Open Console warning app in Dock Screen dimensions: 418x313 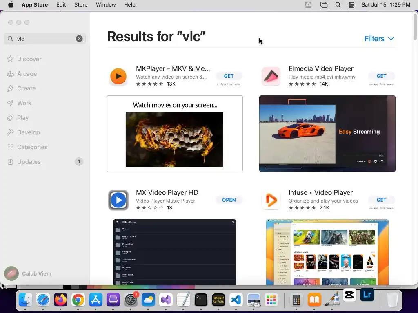click(218, 300)
